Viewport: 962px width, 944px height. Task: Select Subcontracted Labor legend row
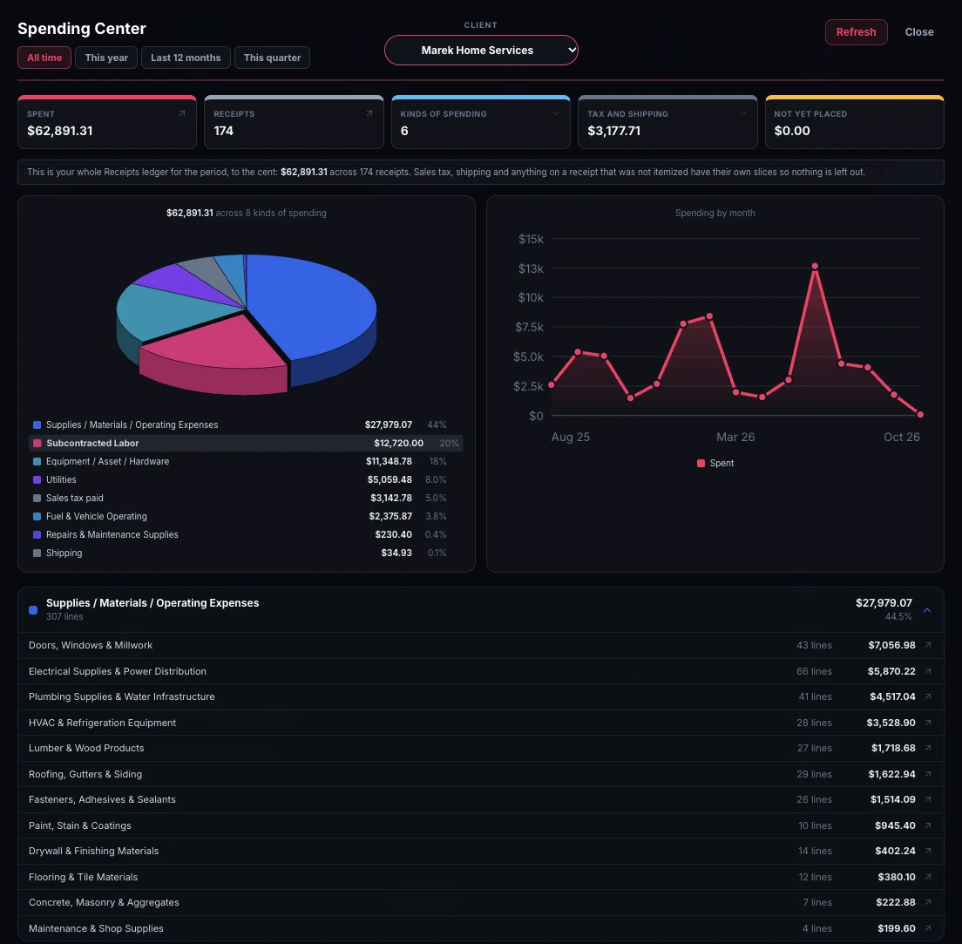tap(246, 443)
